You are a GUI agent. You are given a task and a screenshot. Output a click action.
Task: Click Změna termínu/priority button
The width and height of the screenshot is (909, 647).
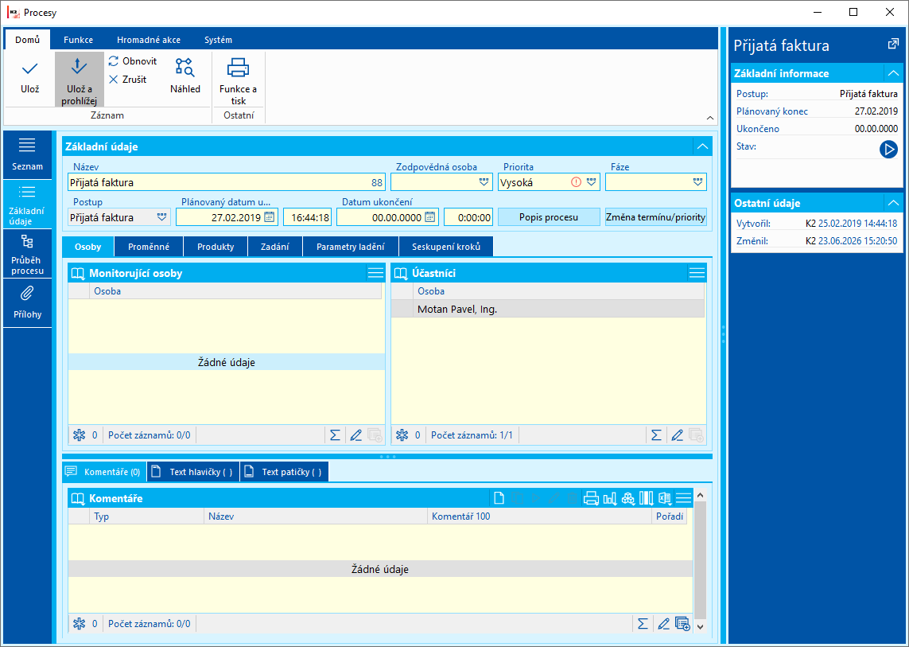click(655, 217)
